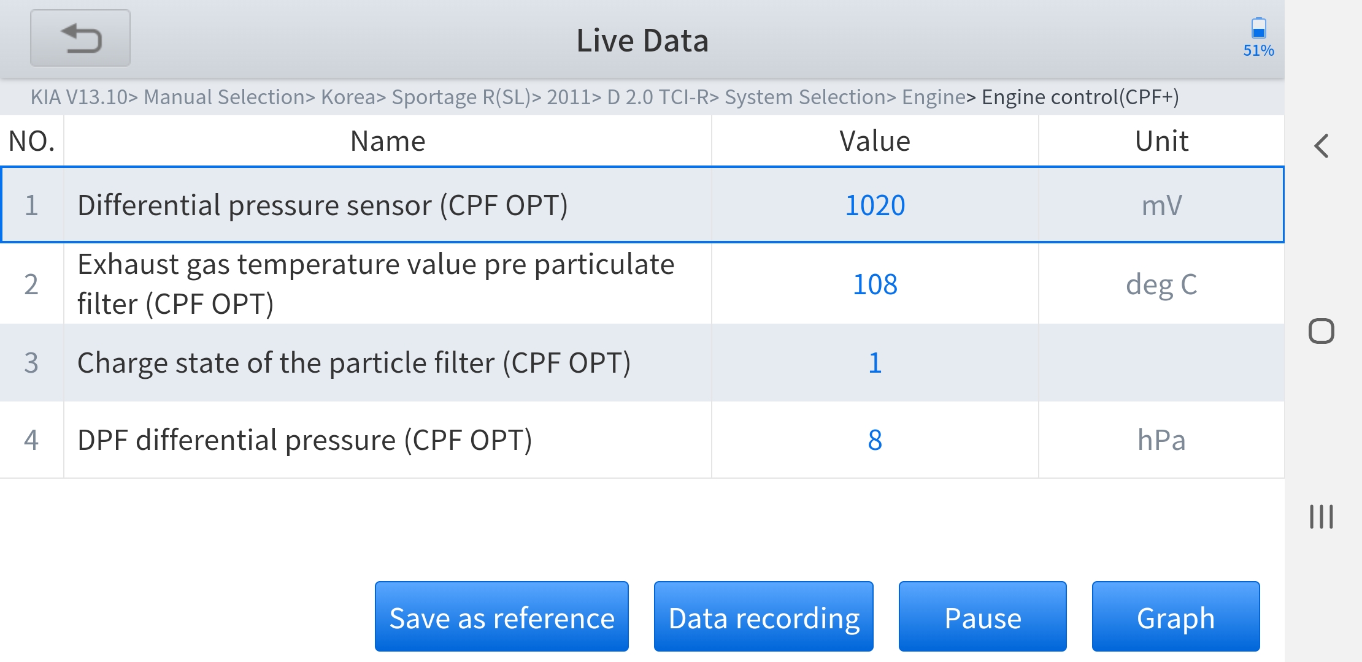Select DPF differential pressure row
1362x662 pixels.
click(x=304, y=440)
